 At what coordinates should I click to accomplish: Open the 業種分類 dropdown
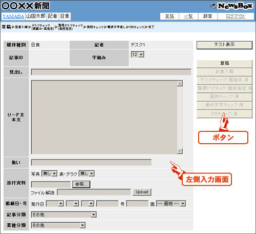pos(58,225)
